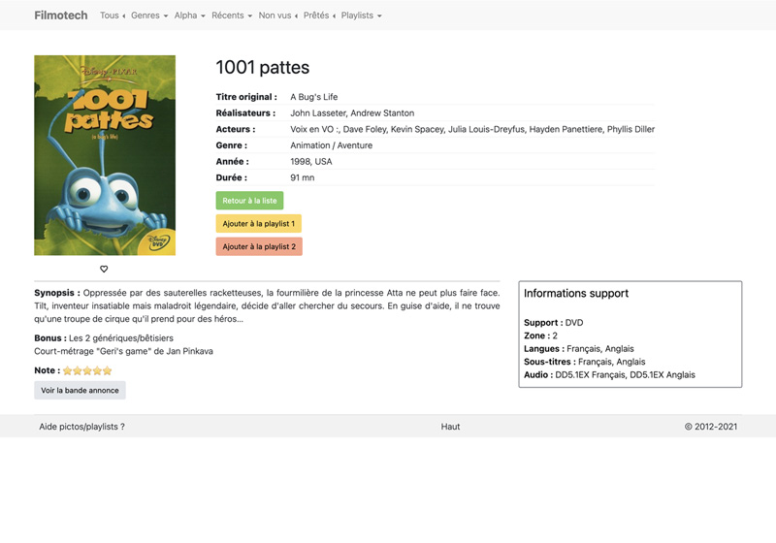
Task: Click the Informations support heading
Action: 576,293
